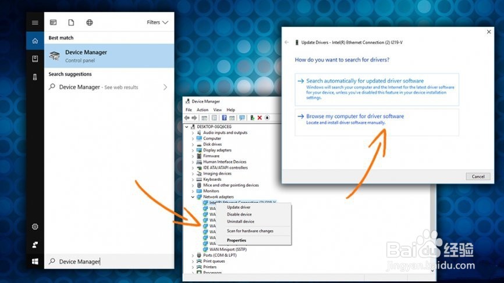The image size is (504, 283).
Task: Select Browse my computer for driver software
Action: [377, 122]
